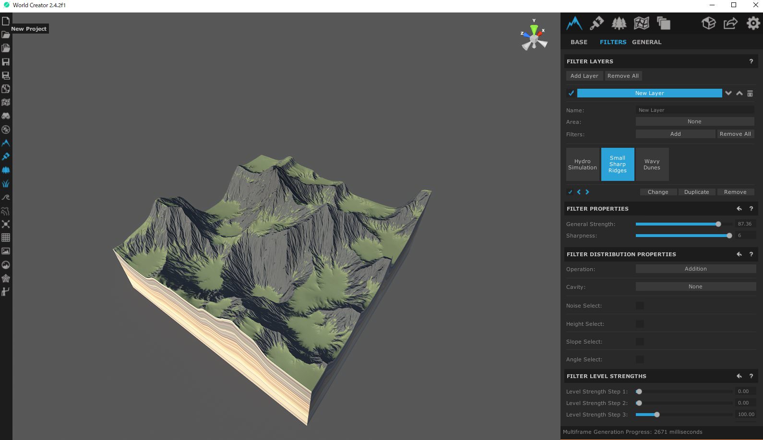Reset Filter Distribution Properties with back arrow
This screenshot has height=440, width=763.
[x=739, y=254]
